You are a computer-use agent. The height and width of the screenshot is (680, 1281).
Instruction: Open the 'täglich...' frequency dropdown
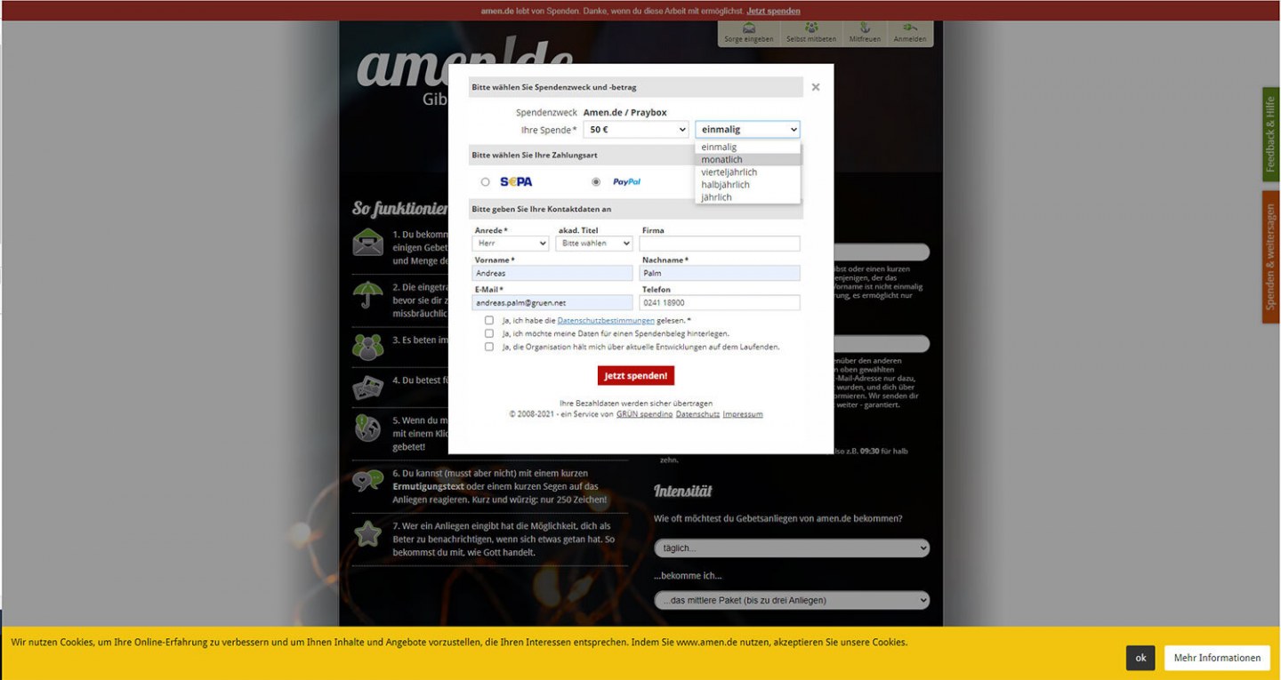coord(792,548)
